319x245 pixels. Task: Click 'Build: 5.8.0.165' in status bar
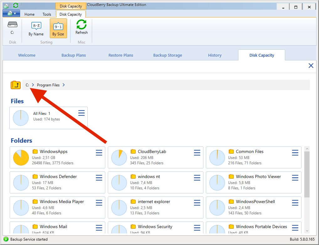tap(302, 239)
